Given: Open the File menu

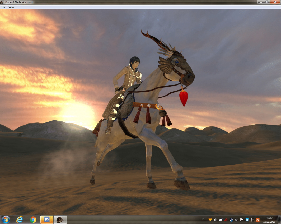Looking at the screenshot, I should pyautogui.click(x=3, y=7).
